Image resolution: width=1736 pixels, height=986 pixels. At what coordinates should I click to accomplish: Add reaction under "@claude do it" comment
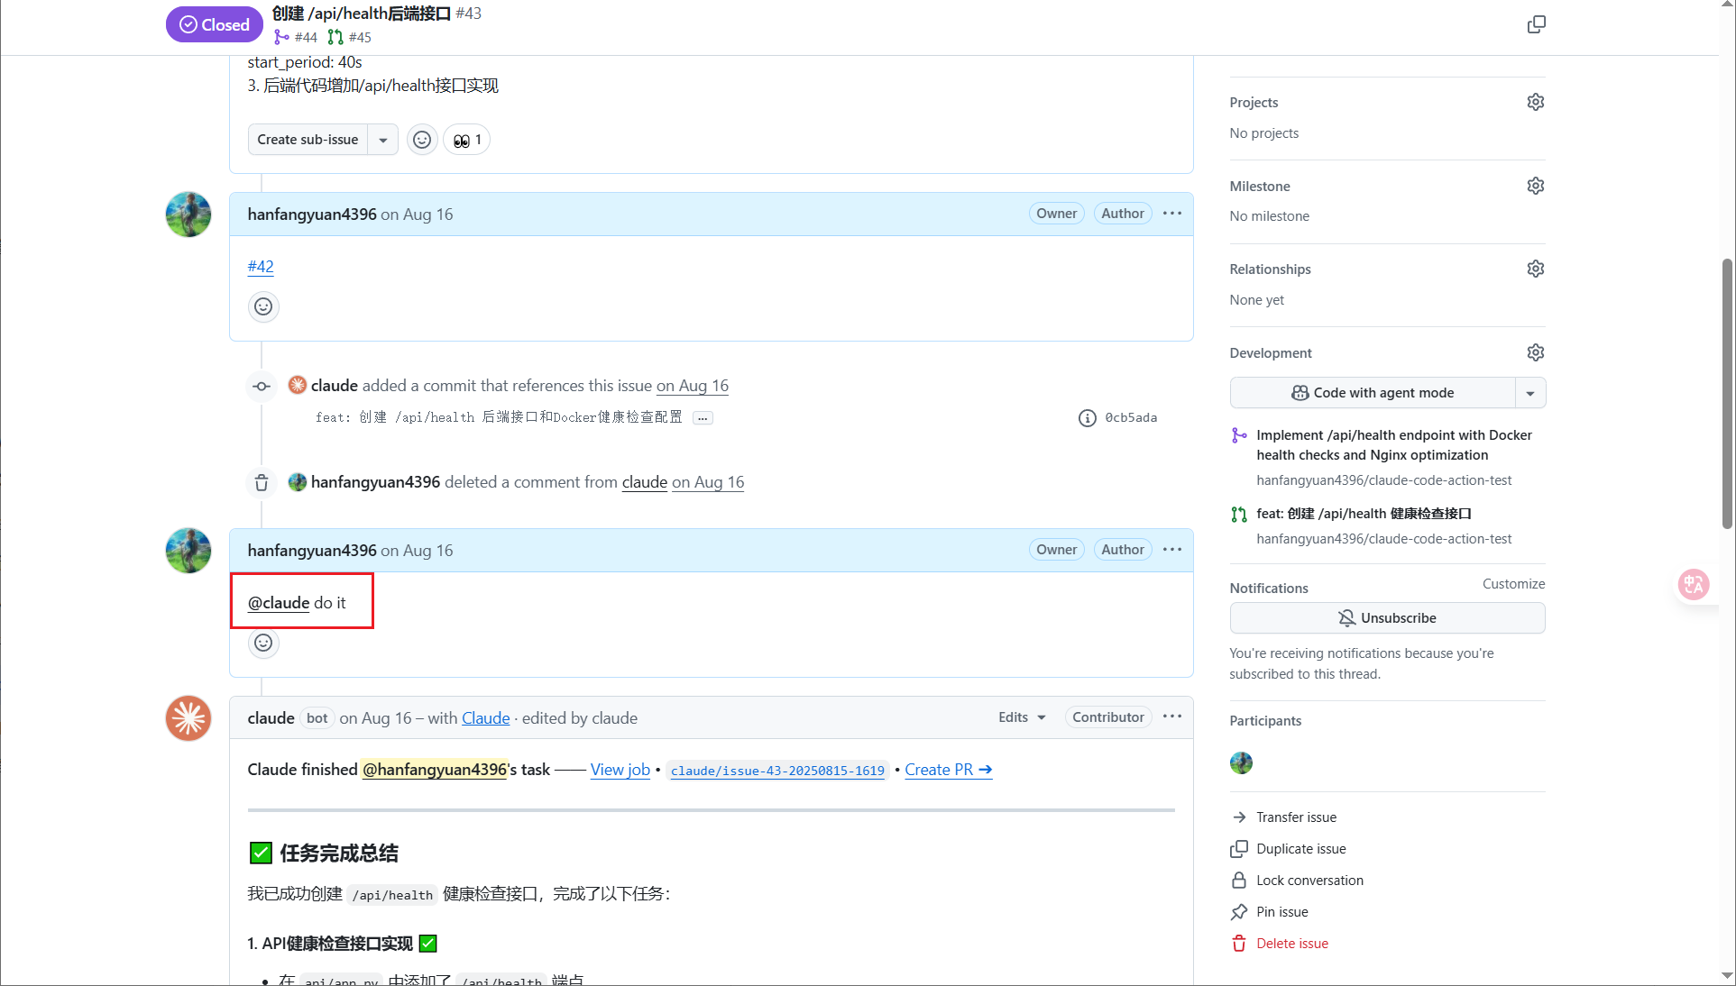263,643
